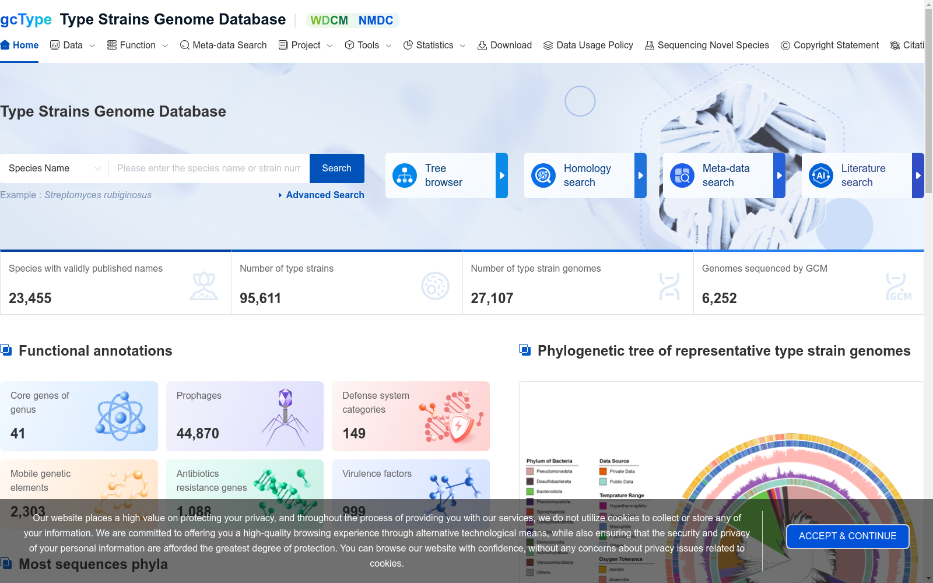
Task: Expand the Function menu chevron
Action: [165, 45]
